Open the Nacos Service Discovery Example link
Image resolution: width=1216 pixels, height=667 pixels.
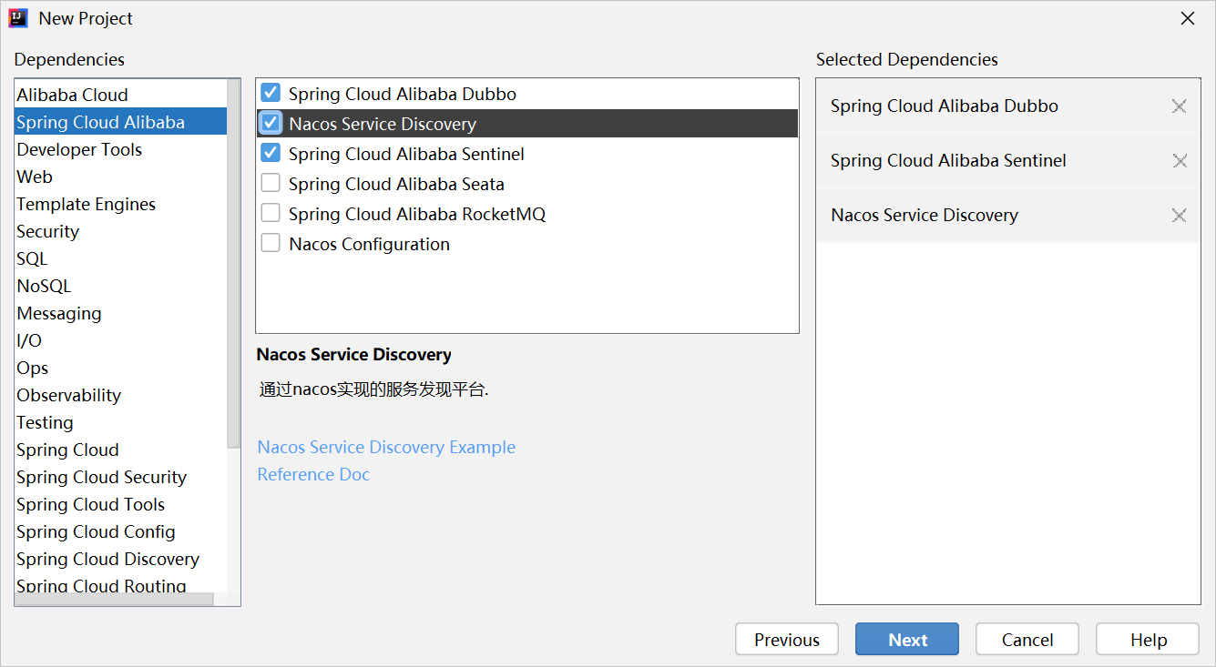click(x=386, y=447)
